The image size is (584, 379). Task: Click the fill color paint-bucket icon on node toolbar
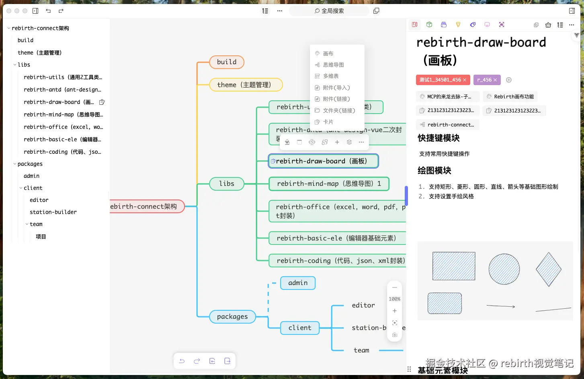[x=287, y=142]
